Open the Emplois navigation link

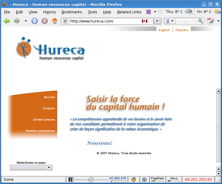(49, 108)
